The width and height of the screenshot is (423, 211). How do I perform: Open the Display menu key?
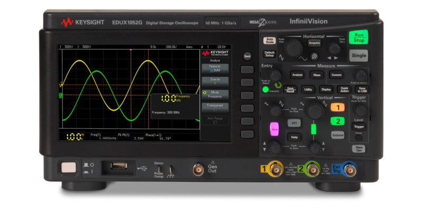coord(326,90)
